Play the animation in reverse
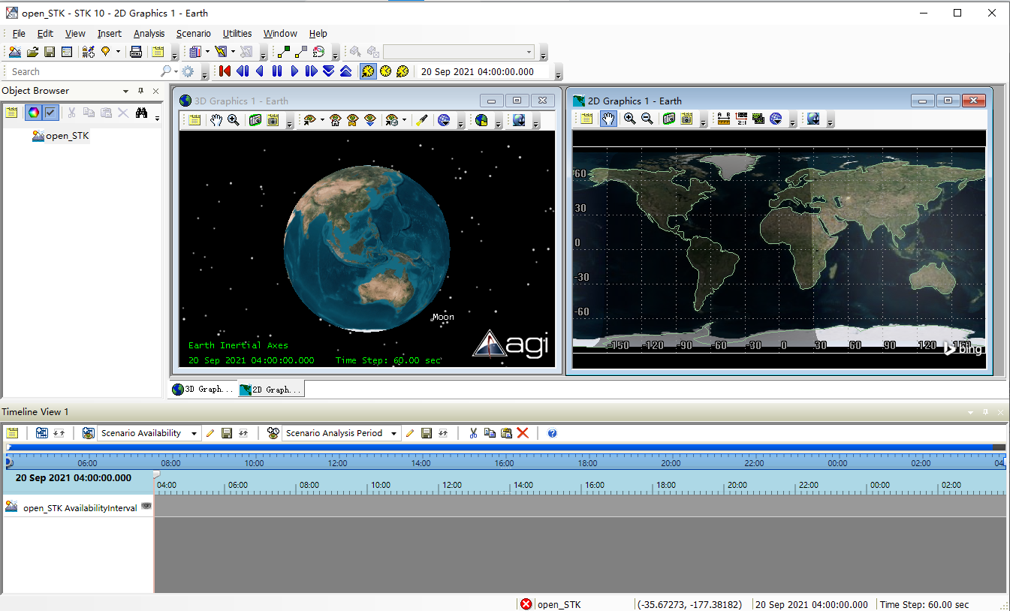 click(x=260, y=71)
